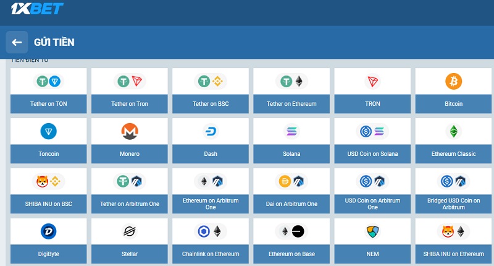The image size is (494, 266).
Task: Select the TRON logo icon
Action: coord(372,82)
